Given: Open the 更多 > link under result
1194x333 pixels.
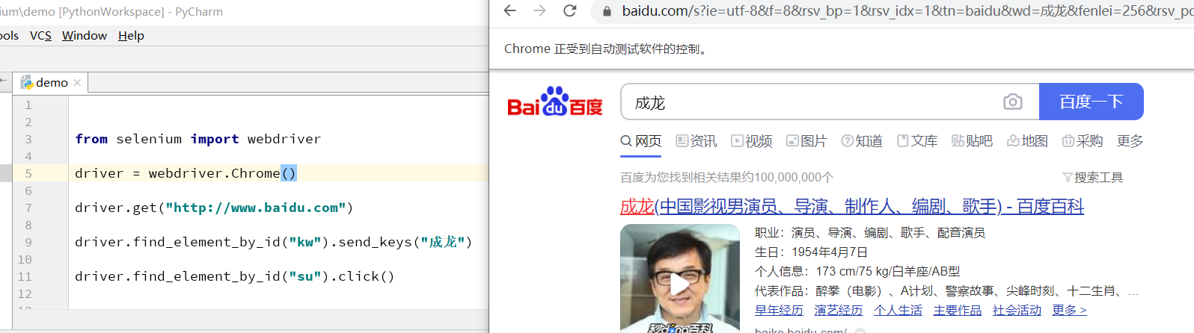Looking at the screenshot, I should click(x=1069, y=310).
